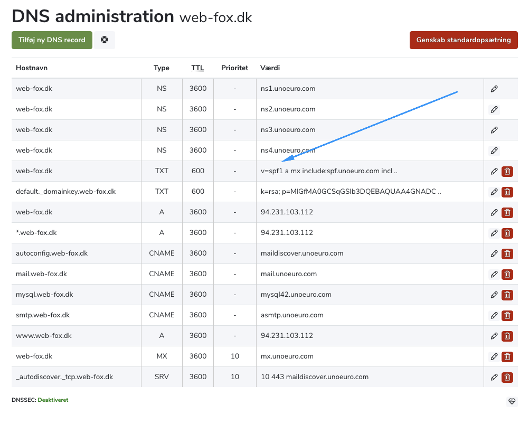
Task: Select value '10 443 maildiscover.unoeuro.com'
Action: click(315, 377)
